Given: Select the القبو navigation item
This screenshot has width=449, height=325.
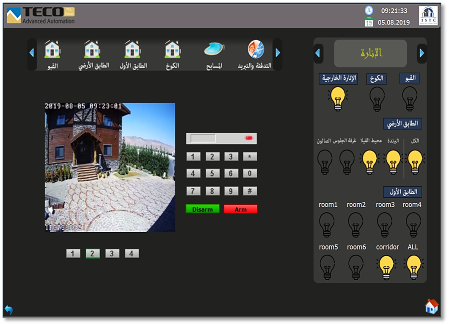Looking at the screenshot, I should [52, 54].
